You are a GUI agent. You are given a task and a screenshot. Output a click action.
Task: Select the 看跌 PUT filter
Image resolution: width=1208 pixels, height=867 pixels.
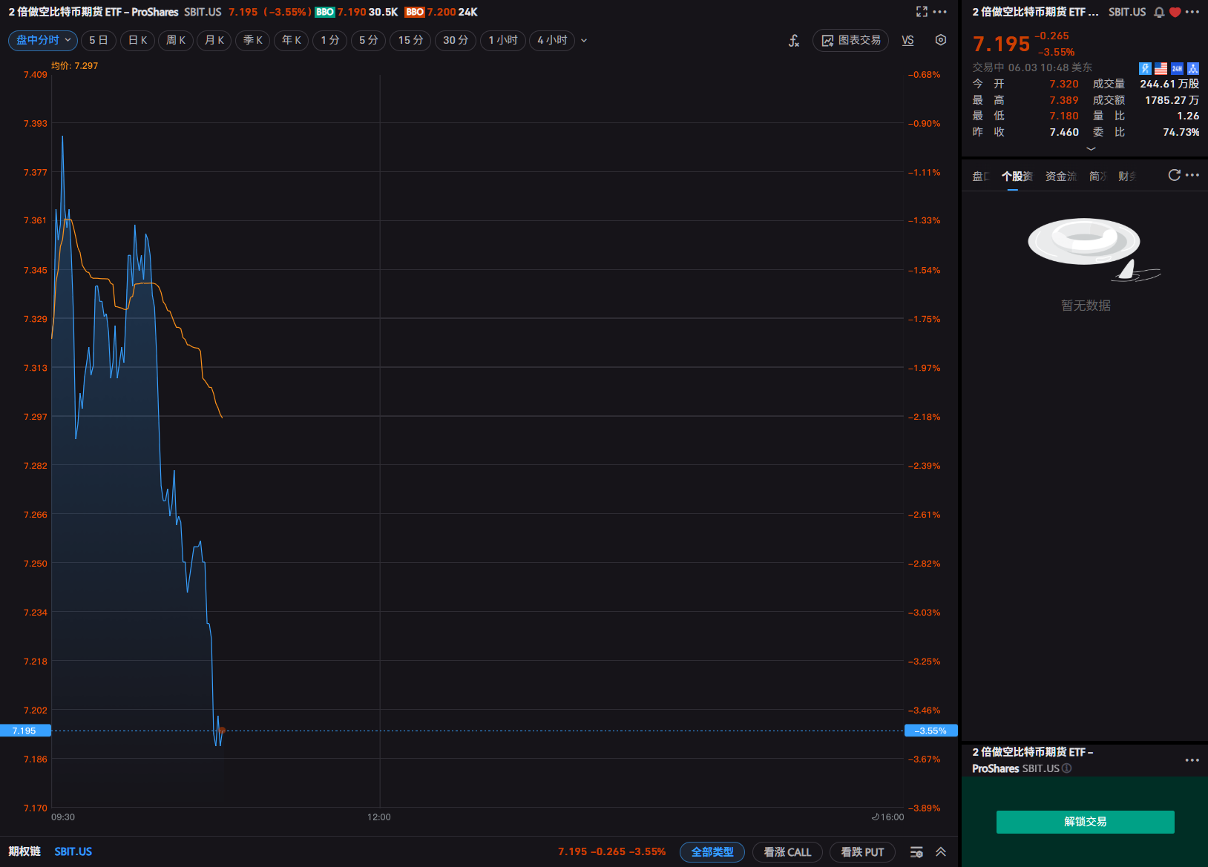[861, 851]
